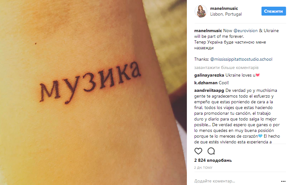Open the three-dots more options menu
Viewport: 287px width, 185px height.
283,181
